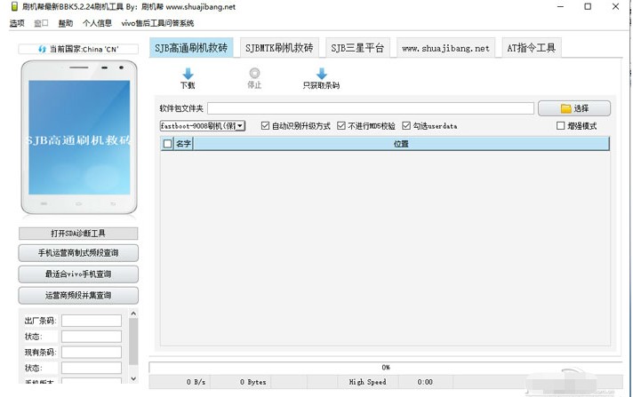Click the 0 B/s status entry
633x397 pixels.
click(196, 382)
